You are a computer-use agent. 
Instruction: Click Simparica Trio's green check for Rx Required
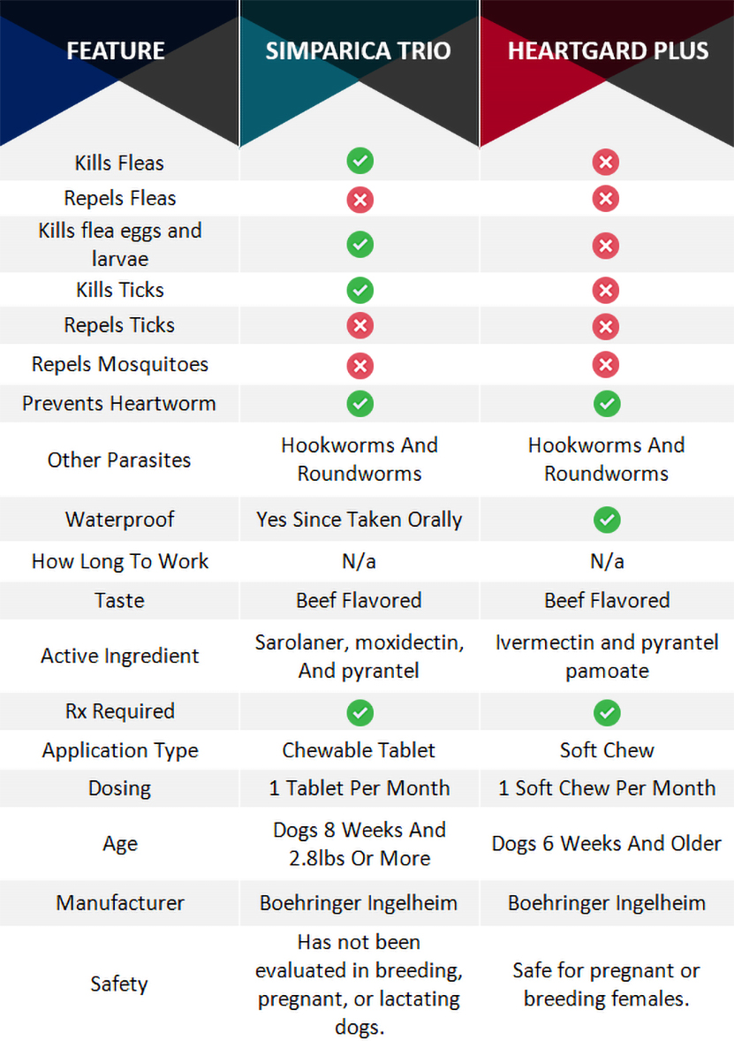point(359,712)
